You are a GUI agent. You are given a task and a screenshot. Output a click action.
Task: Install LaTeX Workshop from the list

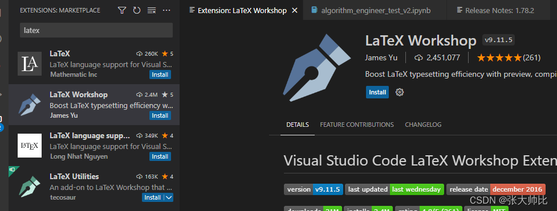[x=160, y=115]
